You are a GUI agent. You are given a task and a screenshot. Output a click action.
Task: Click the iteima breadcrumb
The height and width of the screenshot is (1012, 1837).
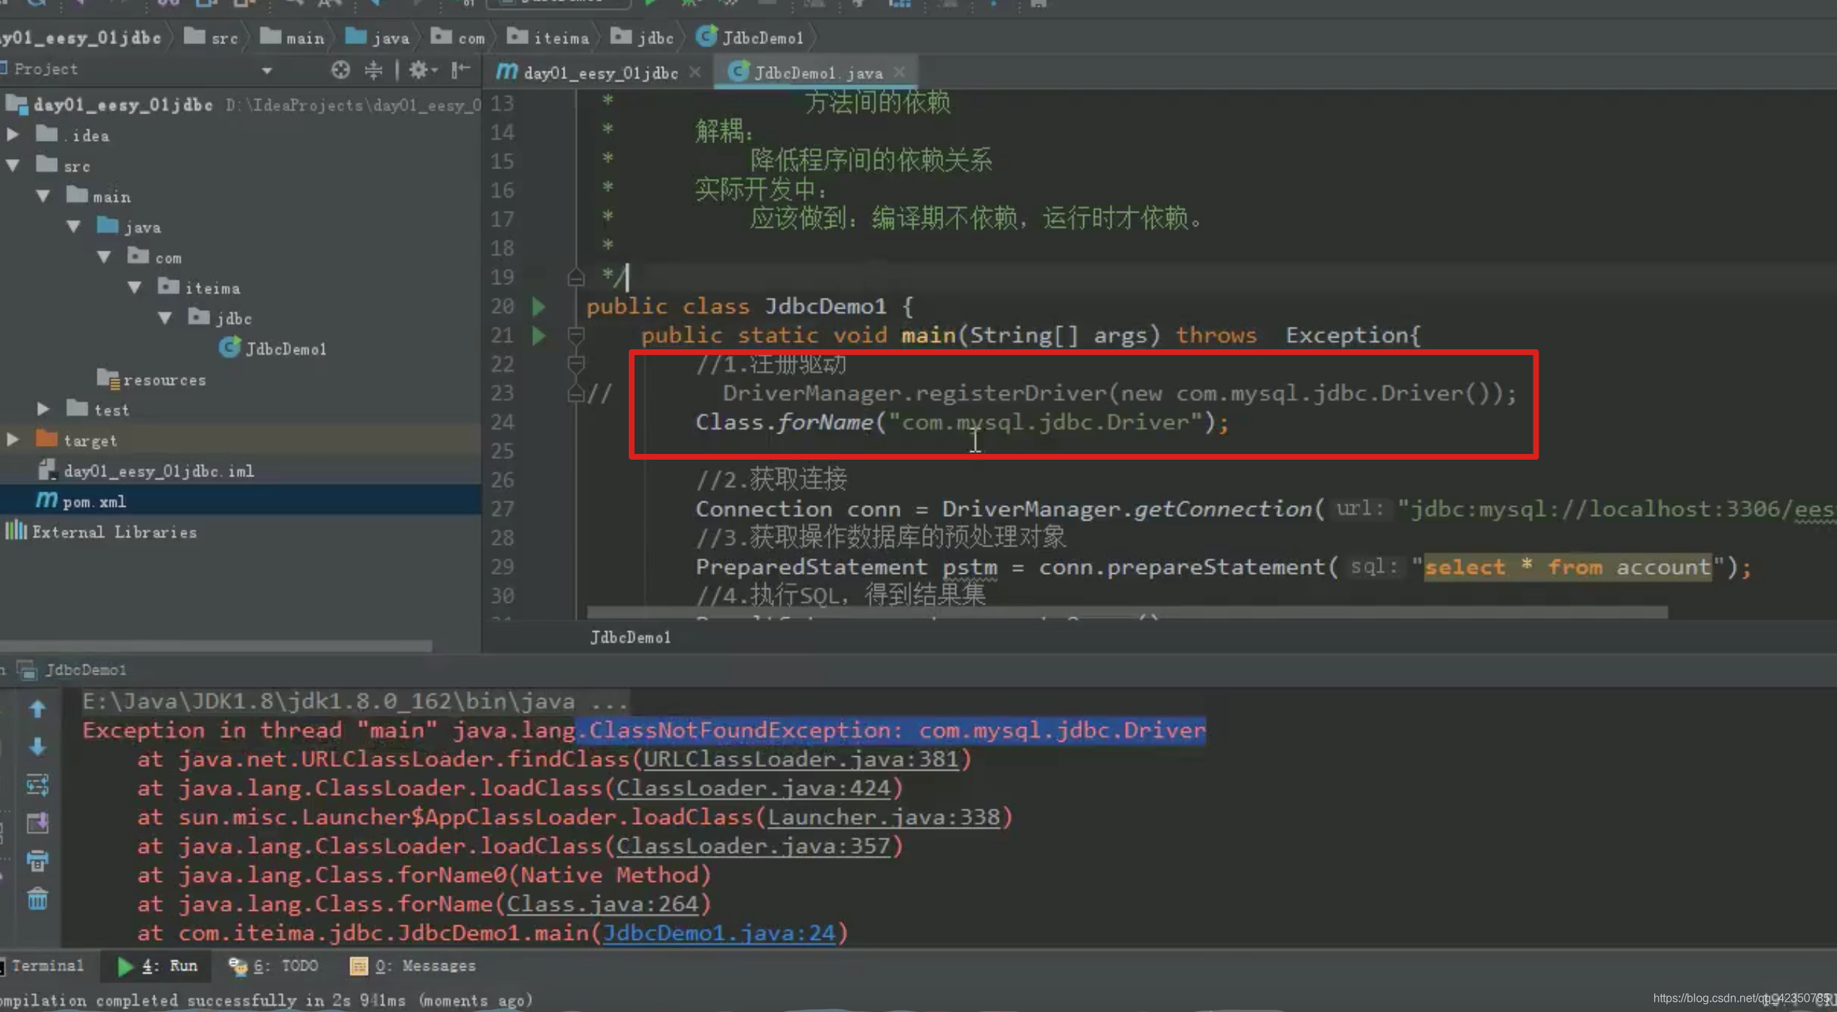pyautogui.click(x=548, y=38)
